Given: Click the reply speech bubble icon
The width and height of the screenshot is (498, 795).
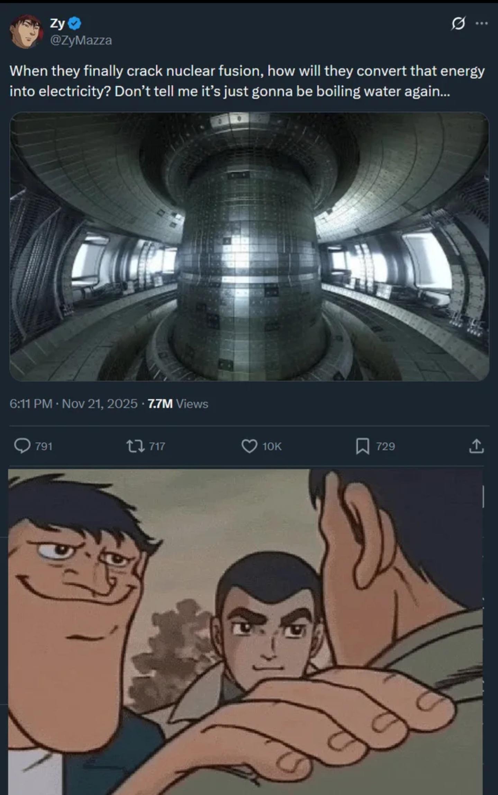Looking at the screenshot, I should coord(22,446).
